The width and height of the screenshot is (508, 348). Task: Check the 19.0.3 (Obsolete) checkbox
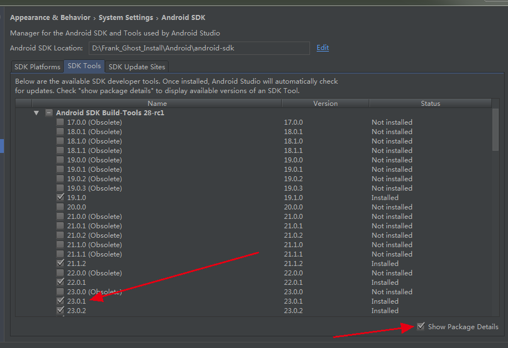[60, 188]
